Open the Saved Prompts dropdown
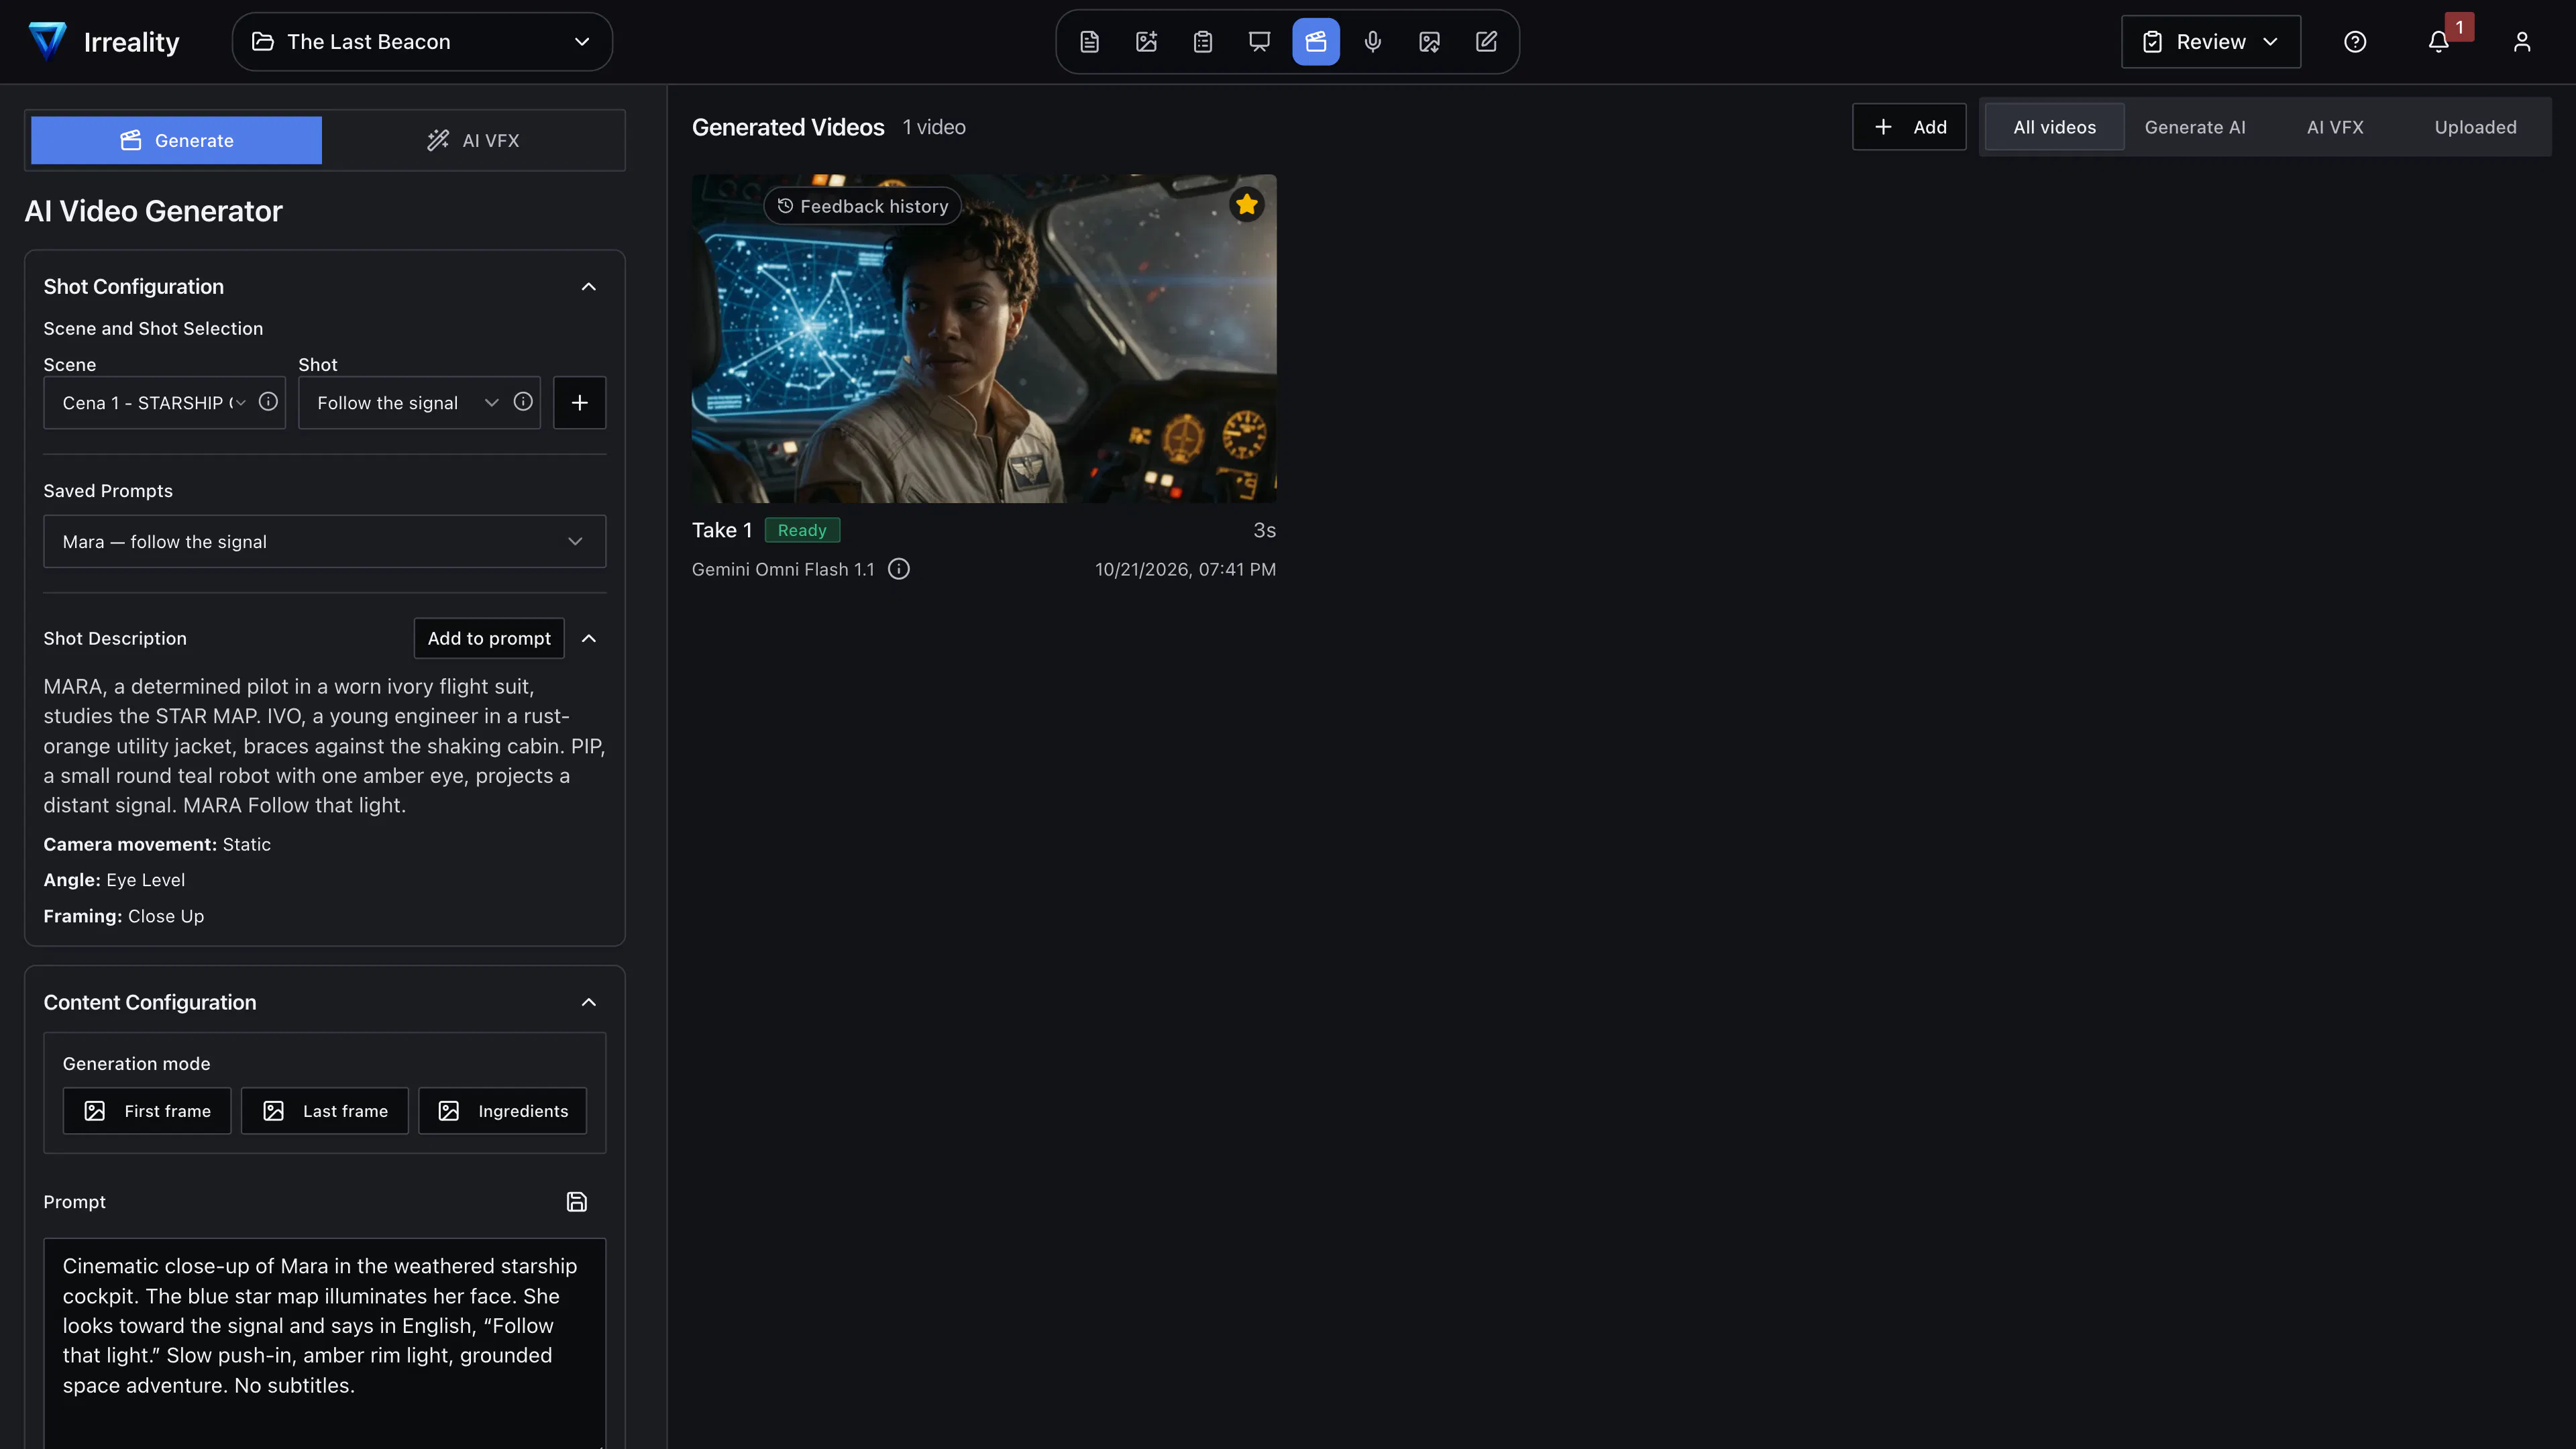 coord(325,541)
